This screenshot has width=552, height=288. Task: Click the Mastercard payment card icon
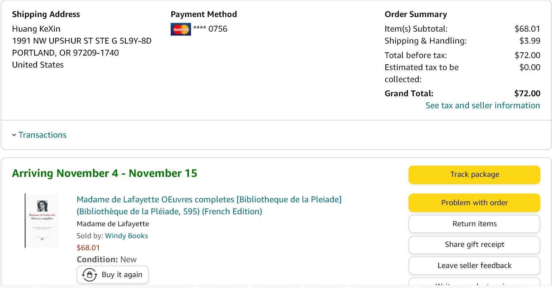180,29
